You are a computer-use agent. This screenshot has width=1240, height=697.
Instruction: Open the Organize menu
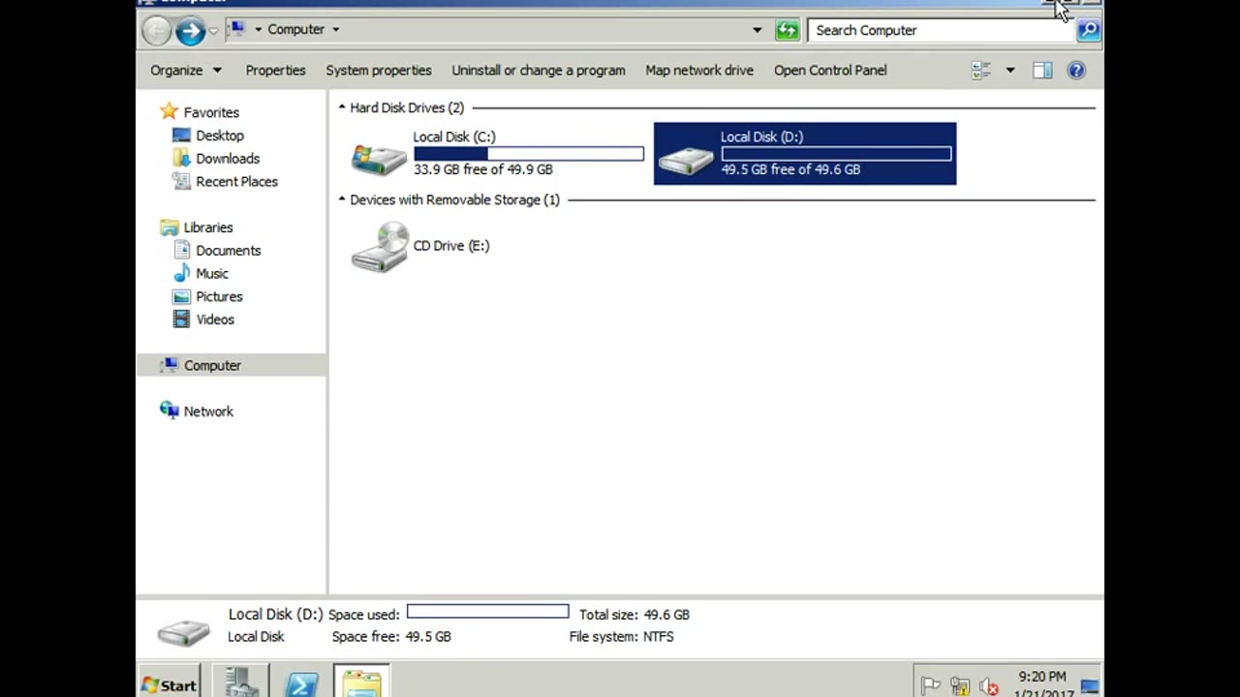tap(185, 70)
